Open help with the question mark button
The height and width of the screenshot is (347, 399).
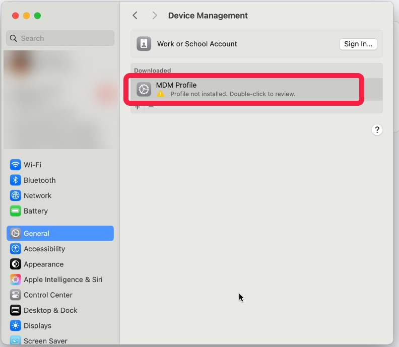click(x=377, y=130)
